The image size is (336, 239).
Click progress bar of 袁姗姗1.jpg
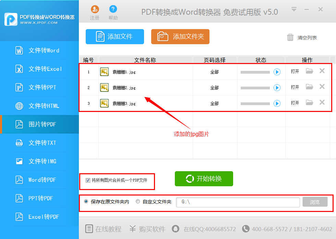255,72
